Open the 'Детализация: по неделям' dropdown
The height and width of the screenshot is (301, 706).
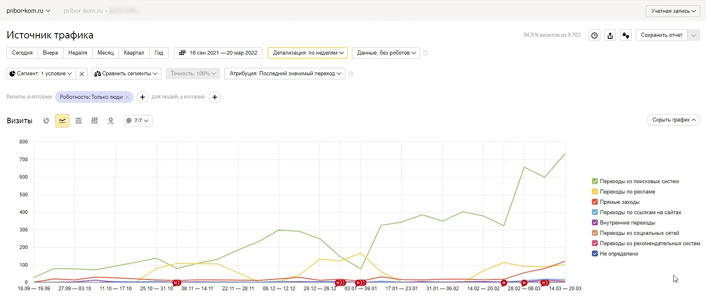pyautogui.click(x=308, y=53)
